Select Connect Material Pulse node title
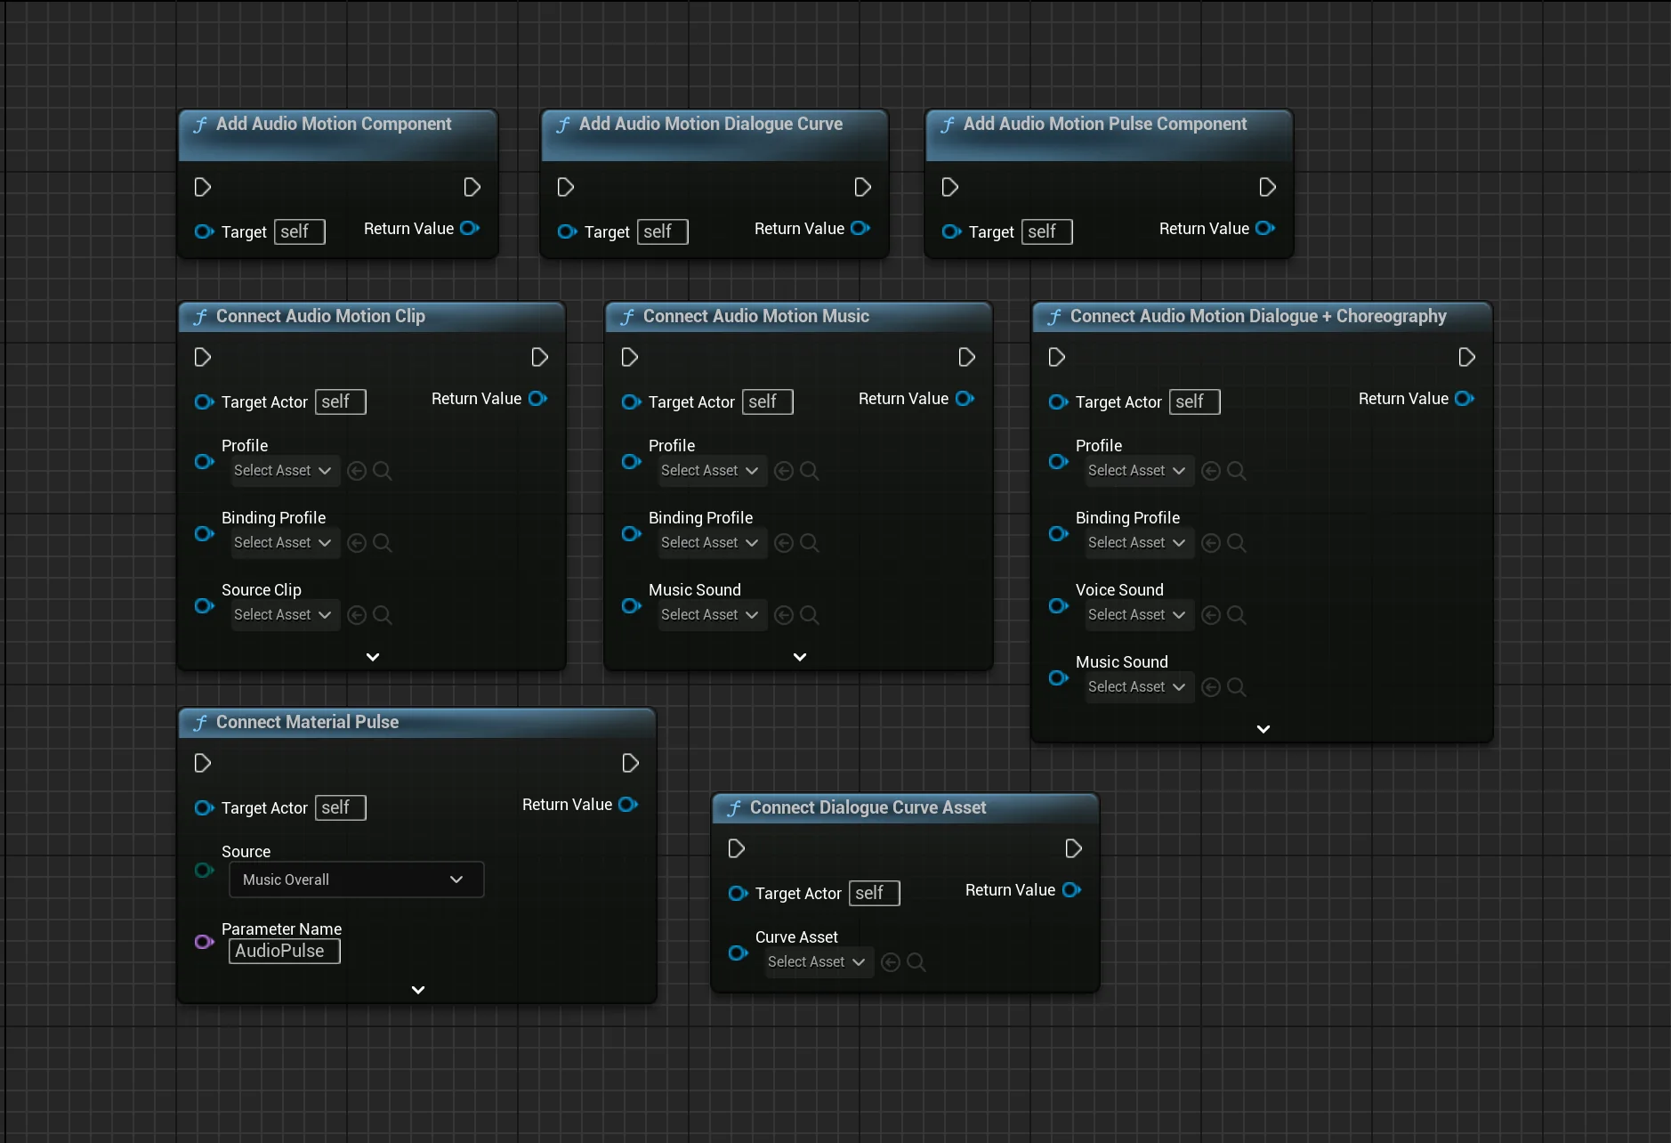This screenshot has width=1671, height=1143. coord(307,722)
